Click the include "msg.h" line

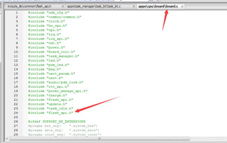tap(44, 69)
